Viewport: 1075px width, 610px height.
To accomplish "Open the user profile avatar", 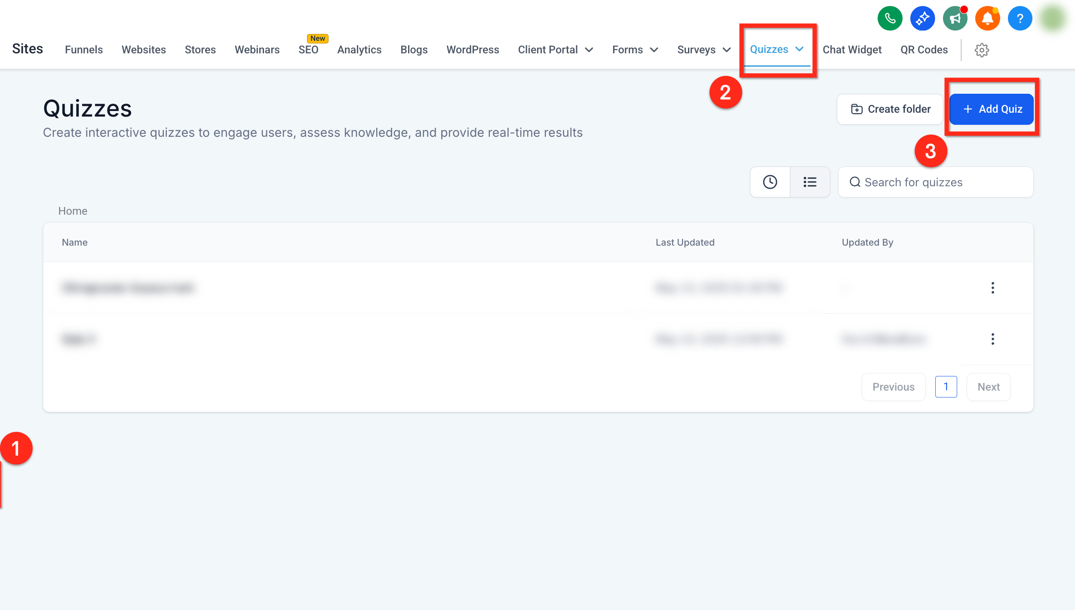I will click(x=1053, y=18).
